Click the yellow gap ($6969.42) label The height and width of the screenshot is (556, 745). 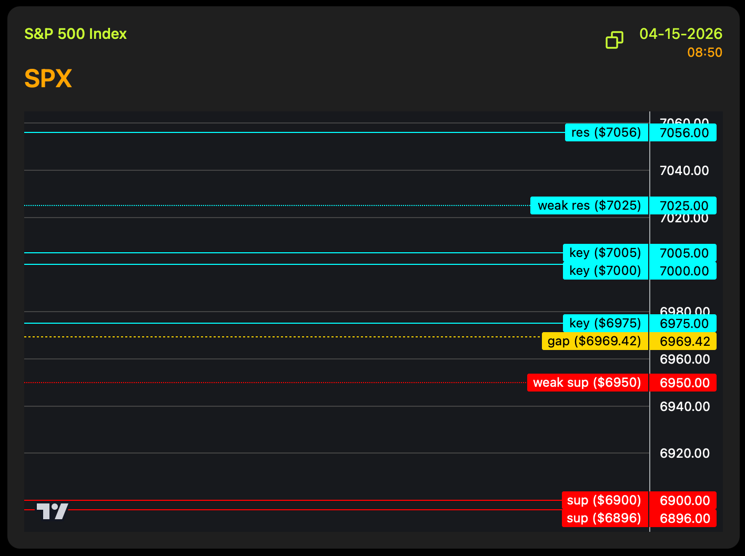tap(595, 341)
